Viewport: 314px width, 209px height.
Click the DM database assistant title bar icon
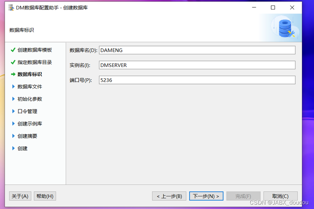pos(11,8)
